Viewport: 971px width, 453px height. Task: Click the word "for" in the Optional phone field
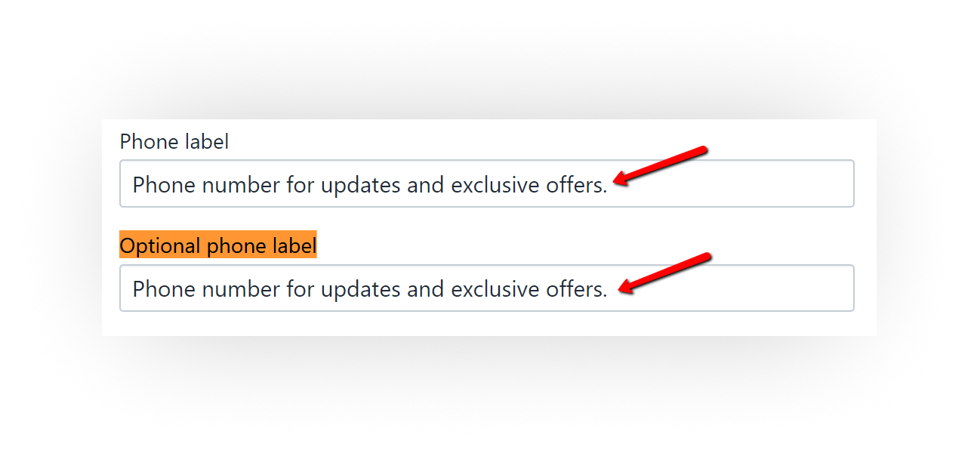(x=300, y=288)
